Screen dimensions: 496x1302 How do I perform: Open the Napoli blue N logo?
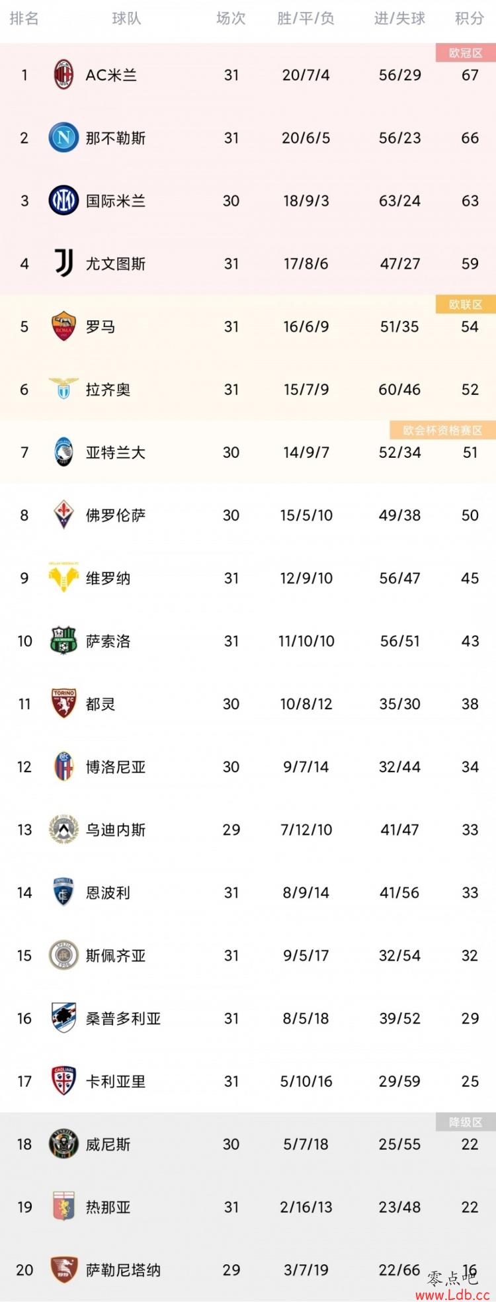pos(63,138)
